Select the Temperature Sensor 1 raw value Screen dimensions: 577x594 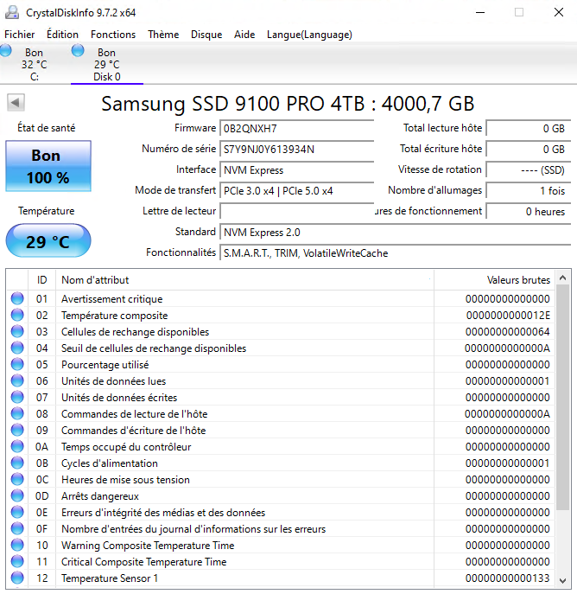(x=508, y=578)
